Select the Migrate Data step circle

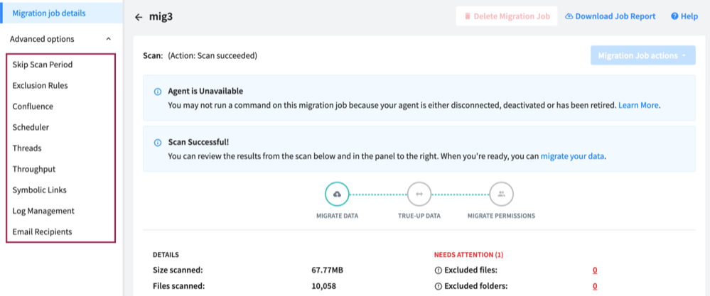point(337,194)
